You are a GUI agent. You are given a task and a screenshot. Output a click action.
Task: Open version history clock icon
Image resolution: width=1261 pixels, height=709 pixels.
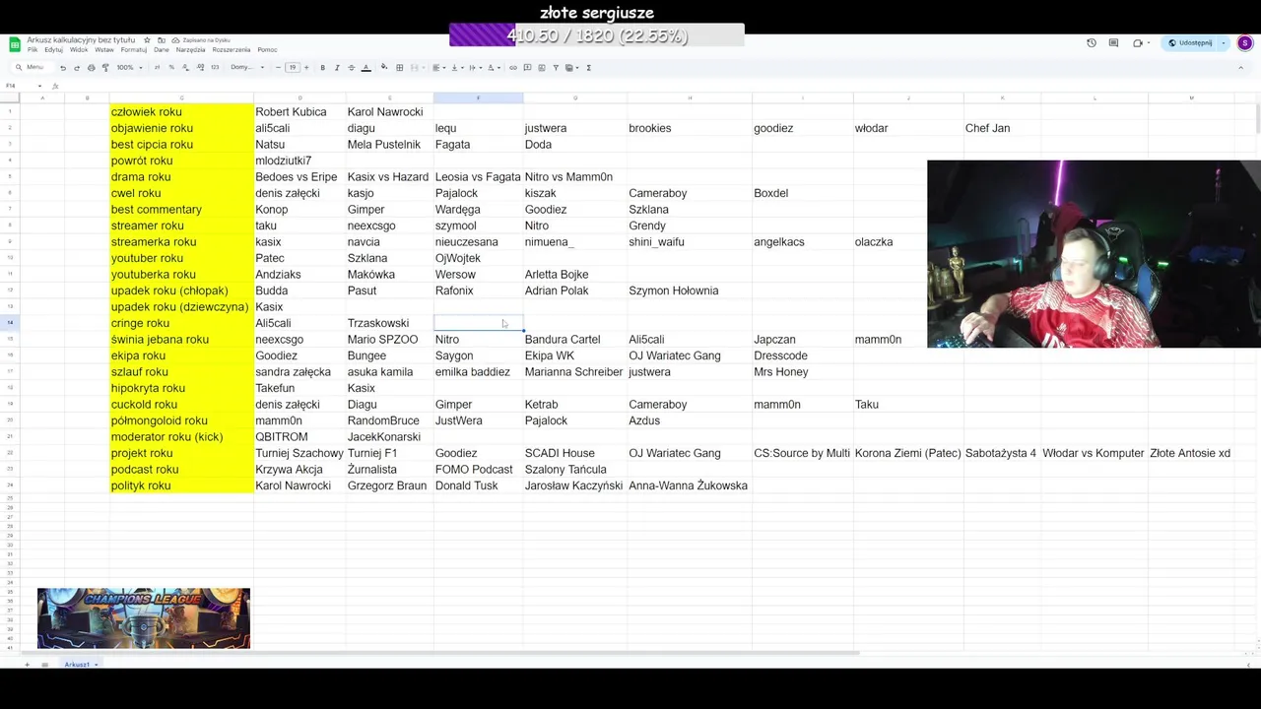pos(1092,43)
